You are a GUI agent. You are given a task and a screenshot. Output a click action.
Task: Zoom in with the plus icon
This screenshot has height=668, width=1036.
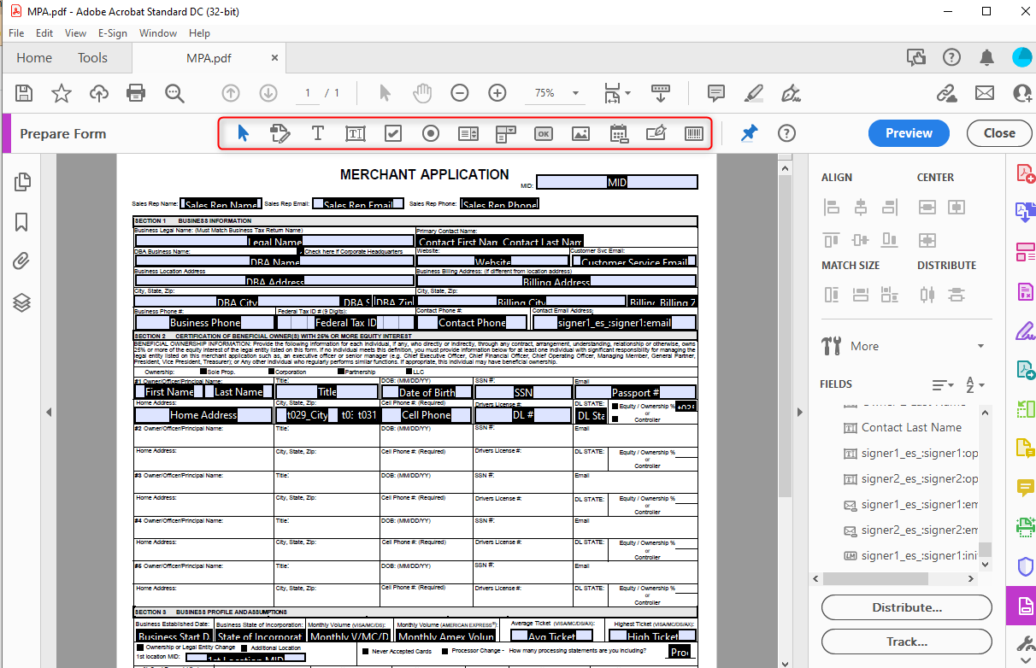coord(497,93)
